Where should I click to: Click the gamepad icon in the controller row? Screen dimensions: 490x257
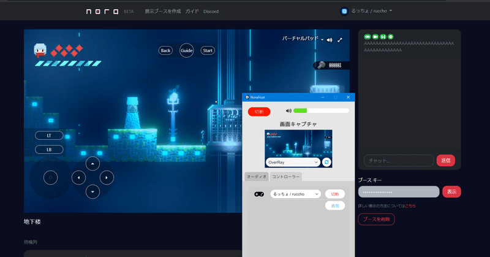(258, 194)
